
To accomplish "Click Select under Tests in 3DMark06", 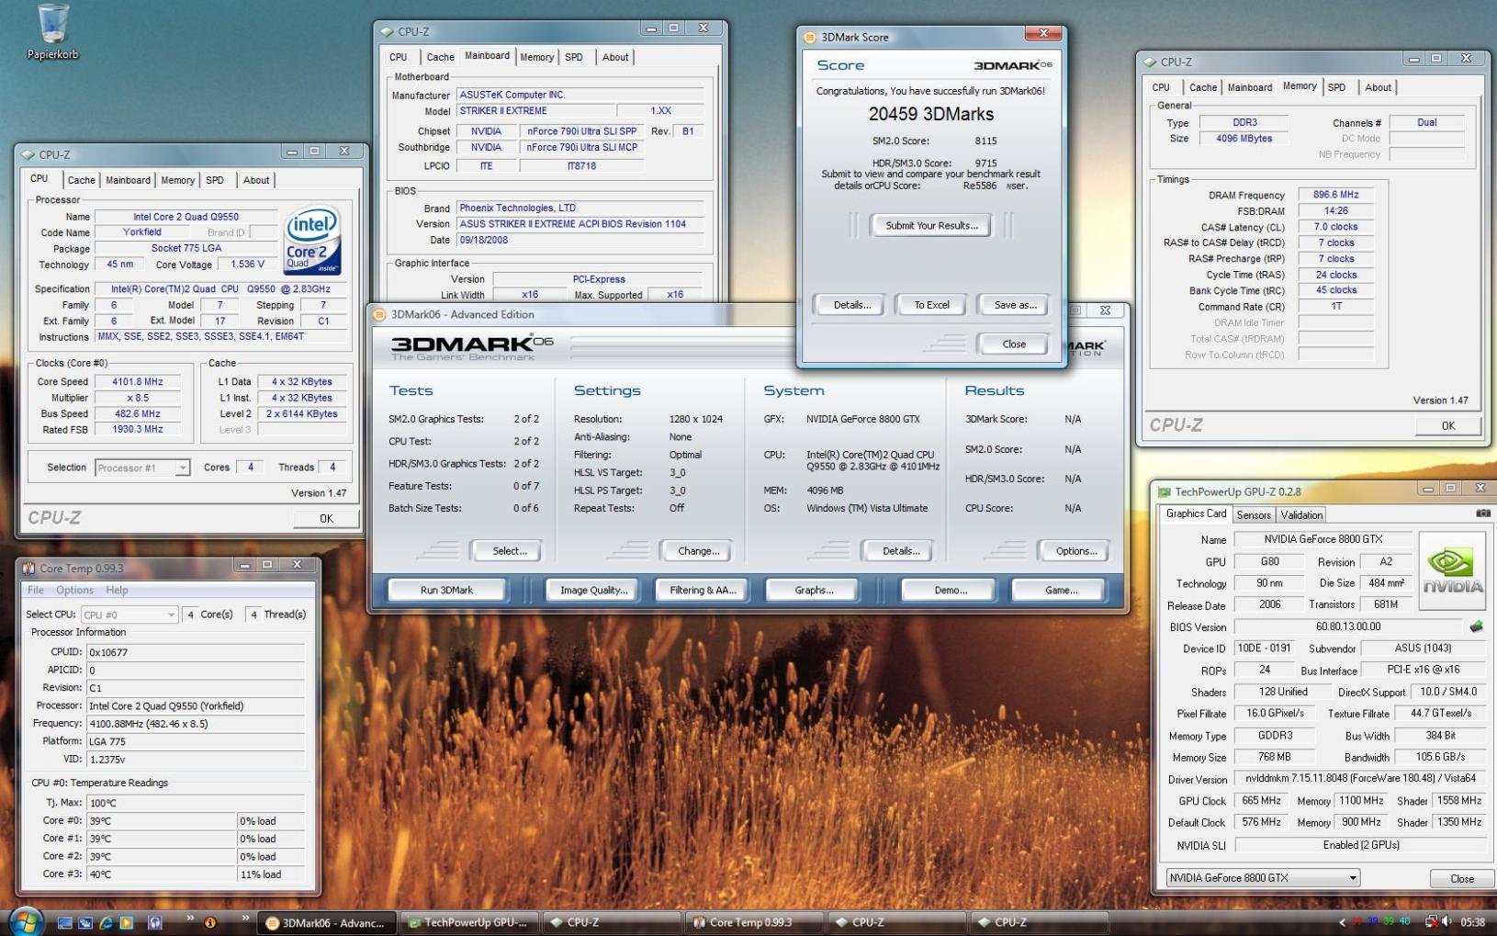I will point(509,551).
